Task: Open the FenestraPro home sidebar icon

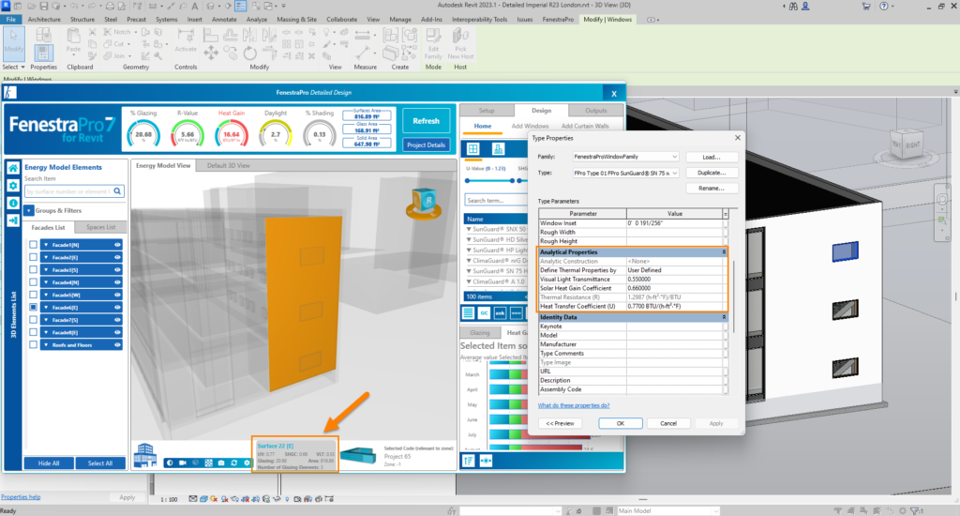Action: click(13, 167)
